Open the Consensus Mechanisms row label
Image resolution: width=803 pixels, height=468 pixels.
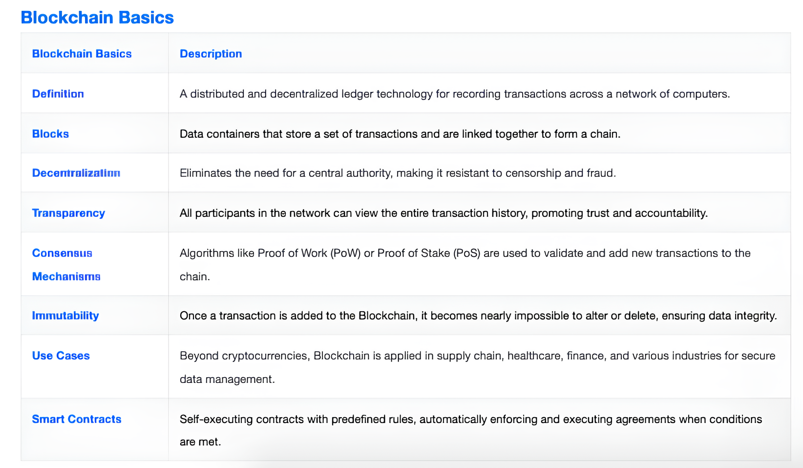pyautogui.click(x=66, y=265)
